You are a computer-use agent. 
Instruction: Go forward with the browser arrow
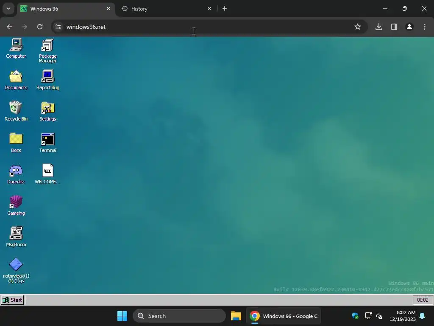pos(25,27)
